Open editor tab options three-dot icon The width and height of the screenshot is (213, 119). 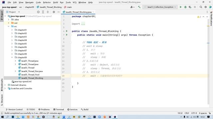pos(207,12)
